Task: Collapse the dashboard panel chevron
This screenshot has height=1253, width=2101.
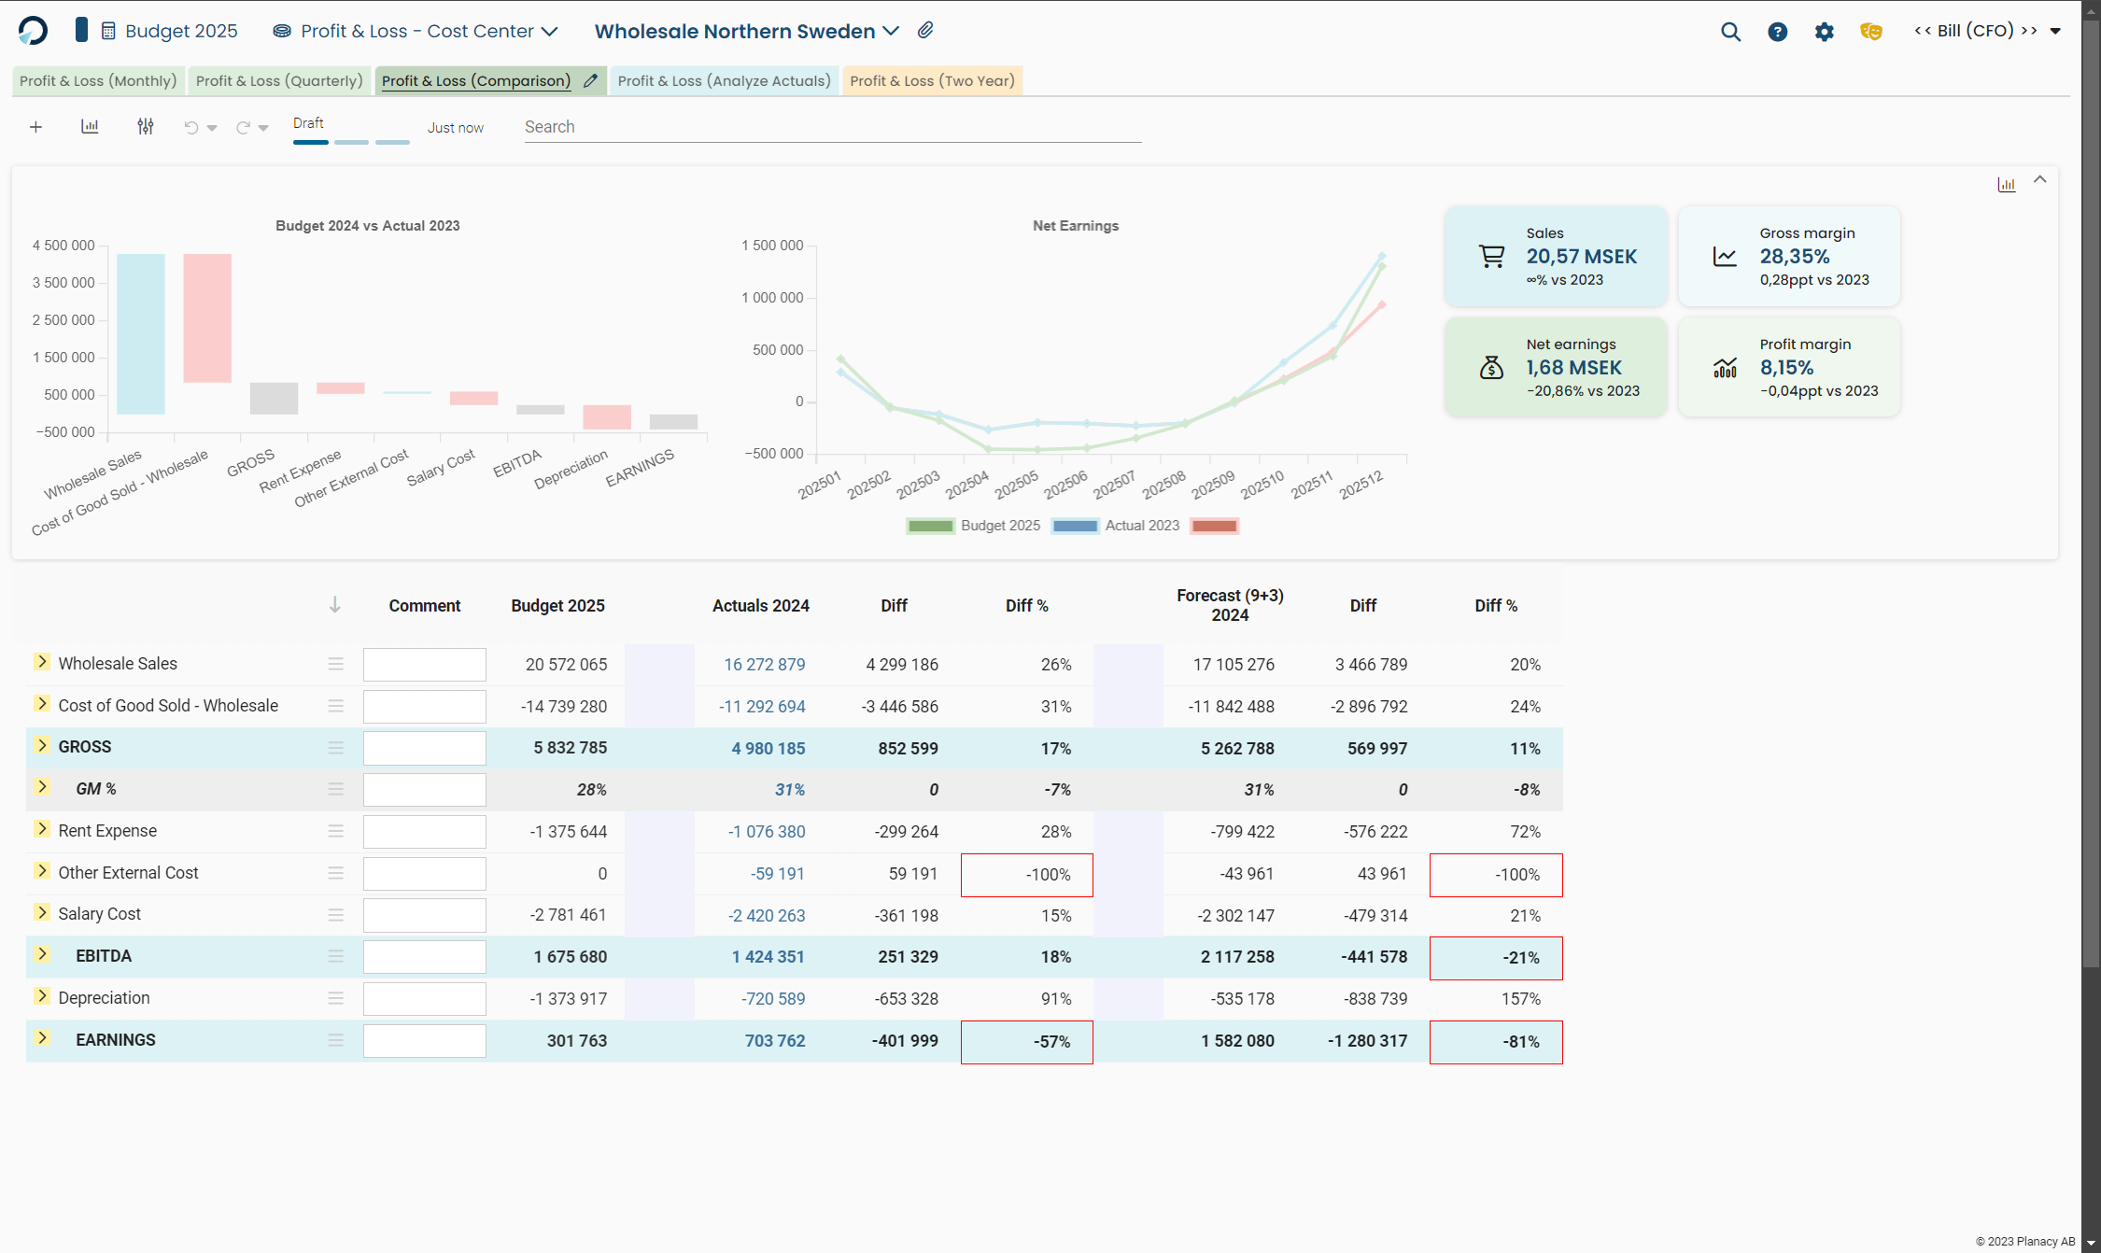Action: (x=2040, y=180)
